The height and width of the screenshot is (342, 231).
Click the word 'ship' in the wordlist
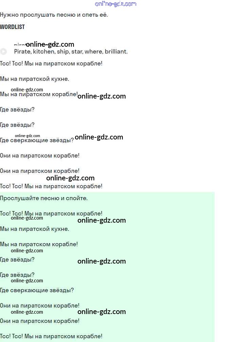tap(63, 52)
